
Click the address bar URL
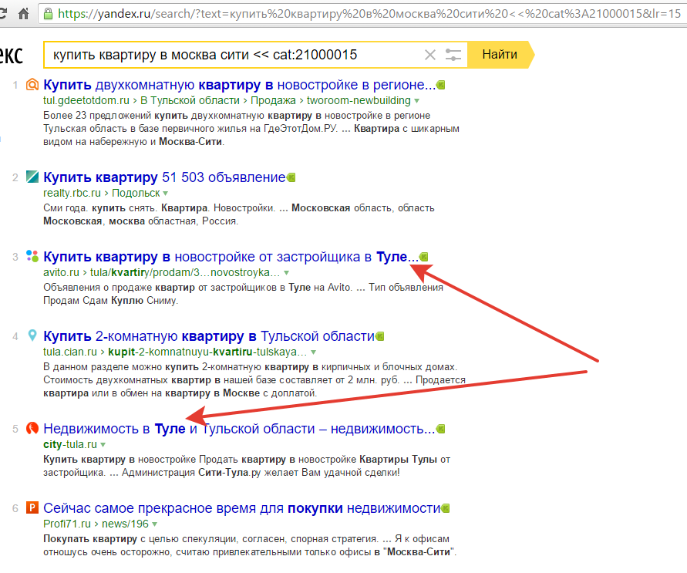(369, 14)
